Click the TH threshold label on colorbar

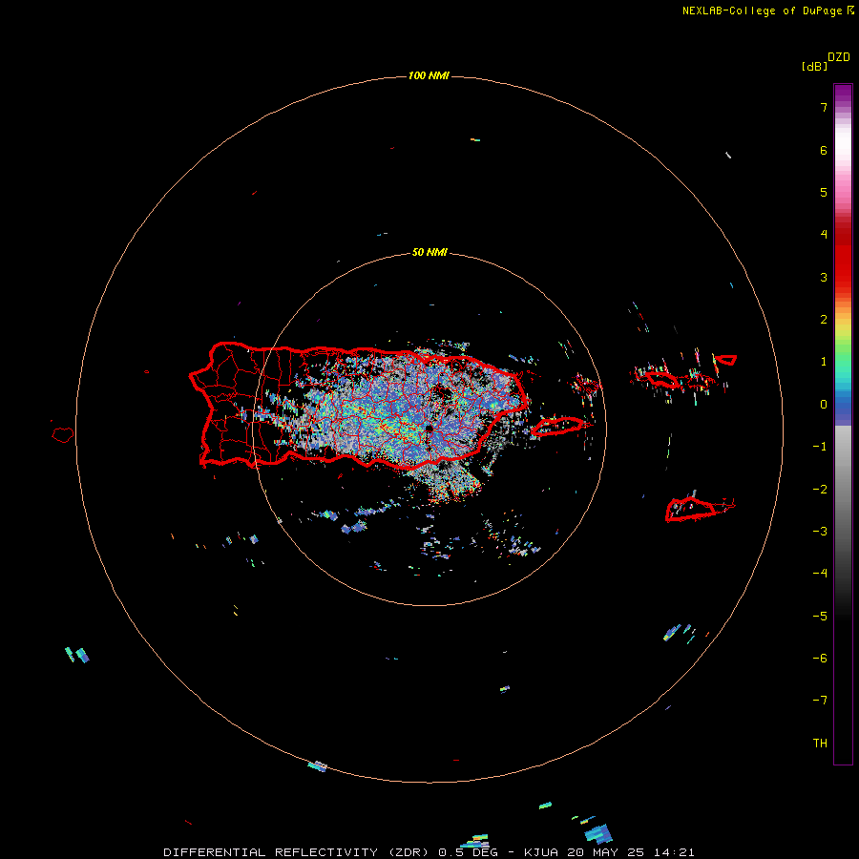[820, 744]
